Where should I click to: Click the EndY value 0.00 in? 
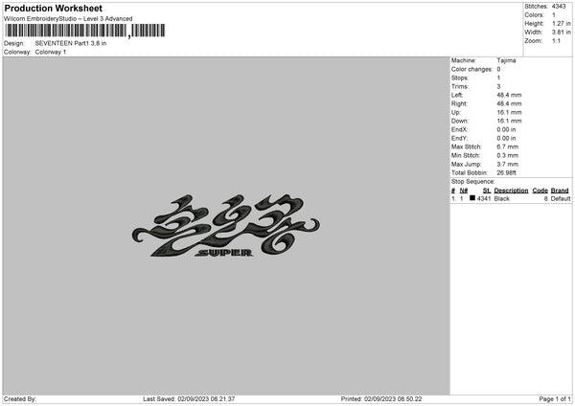tap(506, 139)
